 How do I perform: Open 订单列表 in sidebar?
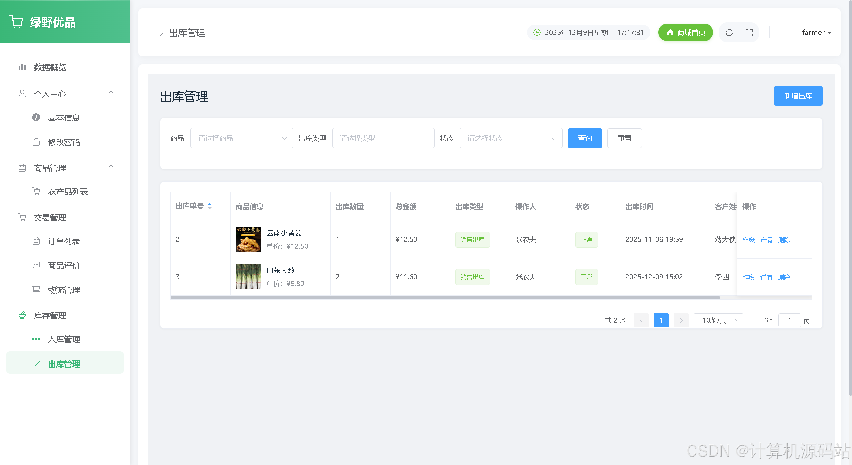coord(64,241)
